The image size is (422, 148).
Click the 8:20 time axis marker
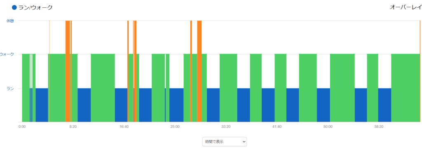pos(73,126)
